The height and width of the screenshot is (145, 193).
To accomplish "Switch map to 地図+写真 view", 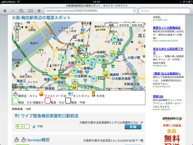I will tap(137, 25).
